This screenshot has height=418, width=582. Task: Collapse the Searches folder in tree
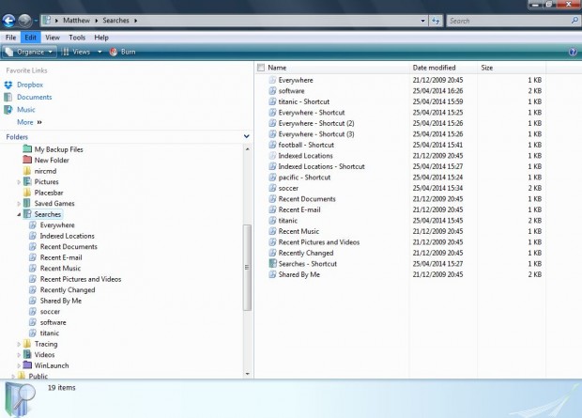point(19,214)
